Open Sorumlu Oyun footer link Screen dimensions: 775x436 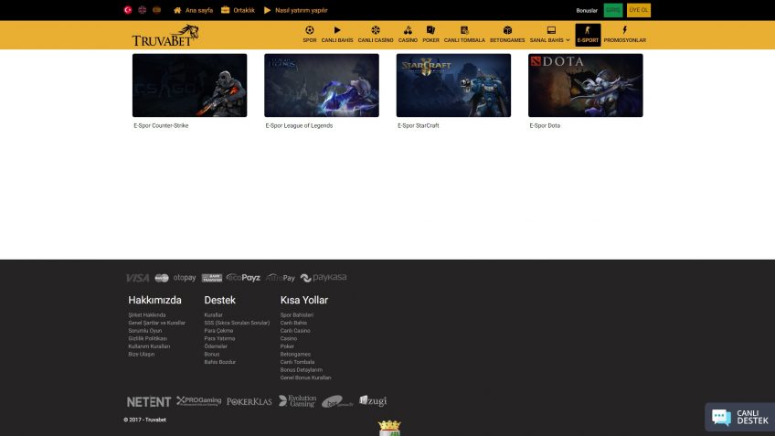pos(144,331)
